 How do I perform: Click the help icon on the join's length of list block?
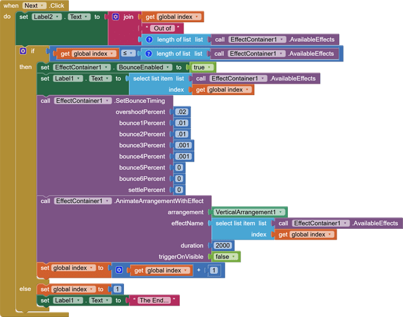click(x=149, y=39)
